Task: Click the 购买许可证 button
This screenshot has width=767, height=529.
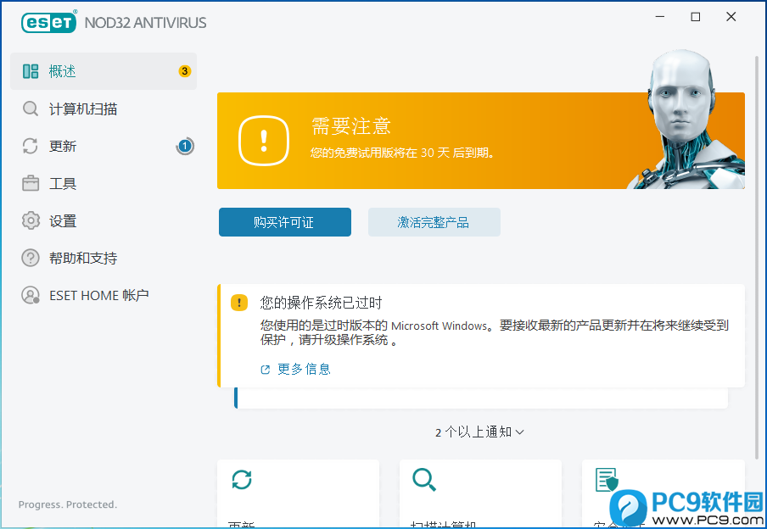Action: [285, 222]
